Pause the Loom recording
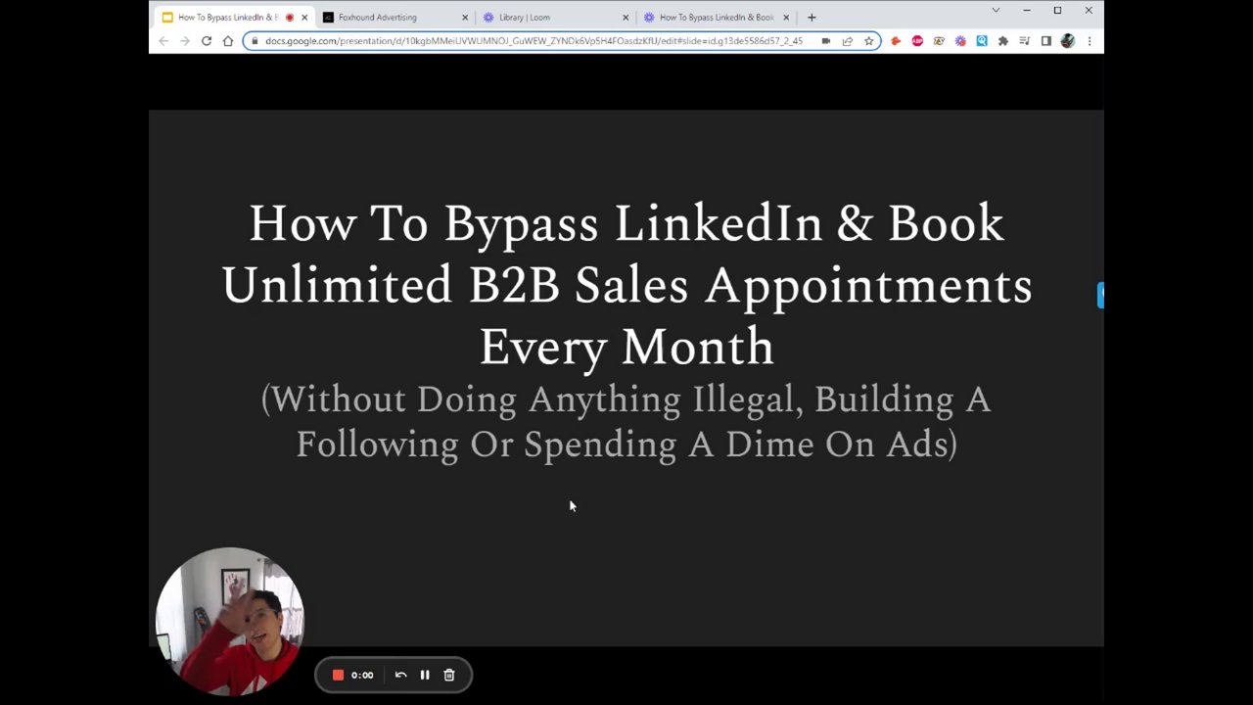1253x705 pixels. click(x=425, y=675)
